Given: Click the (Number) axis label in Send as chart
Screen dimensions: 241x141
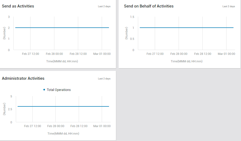Looking at the screenshot, I should click(x=4, y=33).
